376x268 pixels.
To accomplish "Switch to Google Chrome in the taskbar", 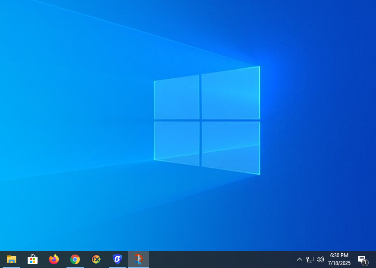I will [x=75, y=259].
